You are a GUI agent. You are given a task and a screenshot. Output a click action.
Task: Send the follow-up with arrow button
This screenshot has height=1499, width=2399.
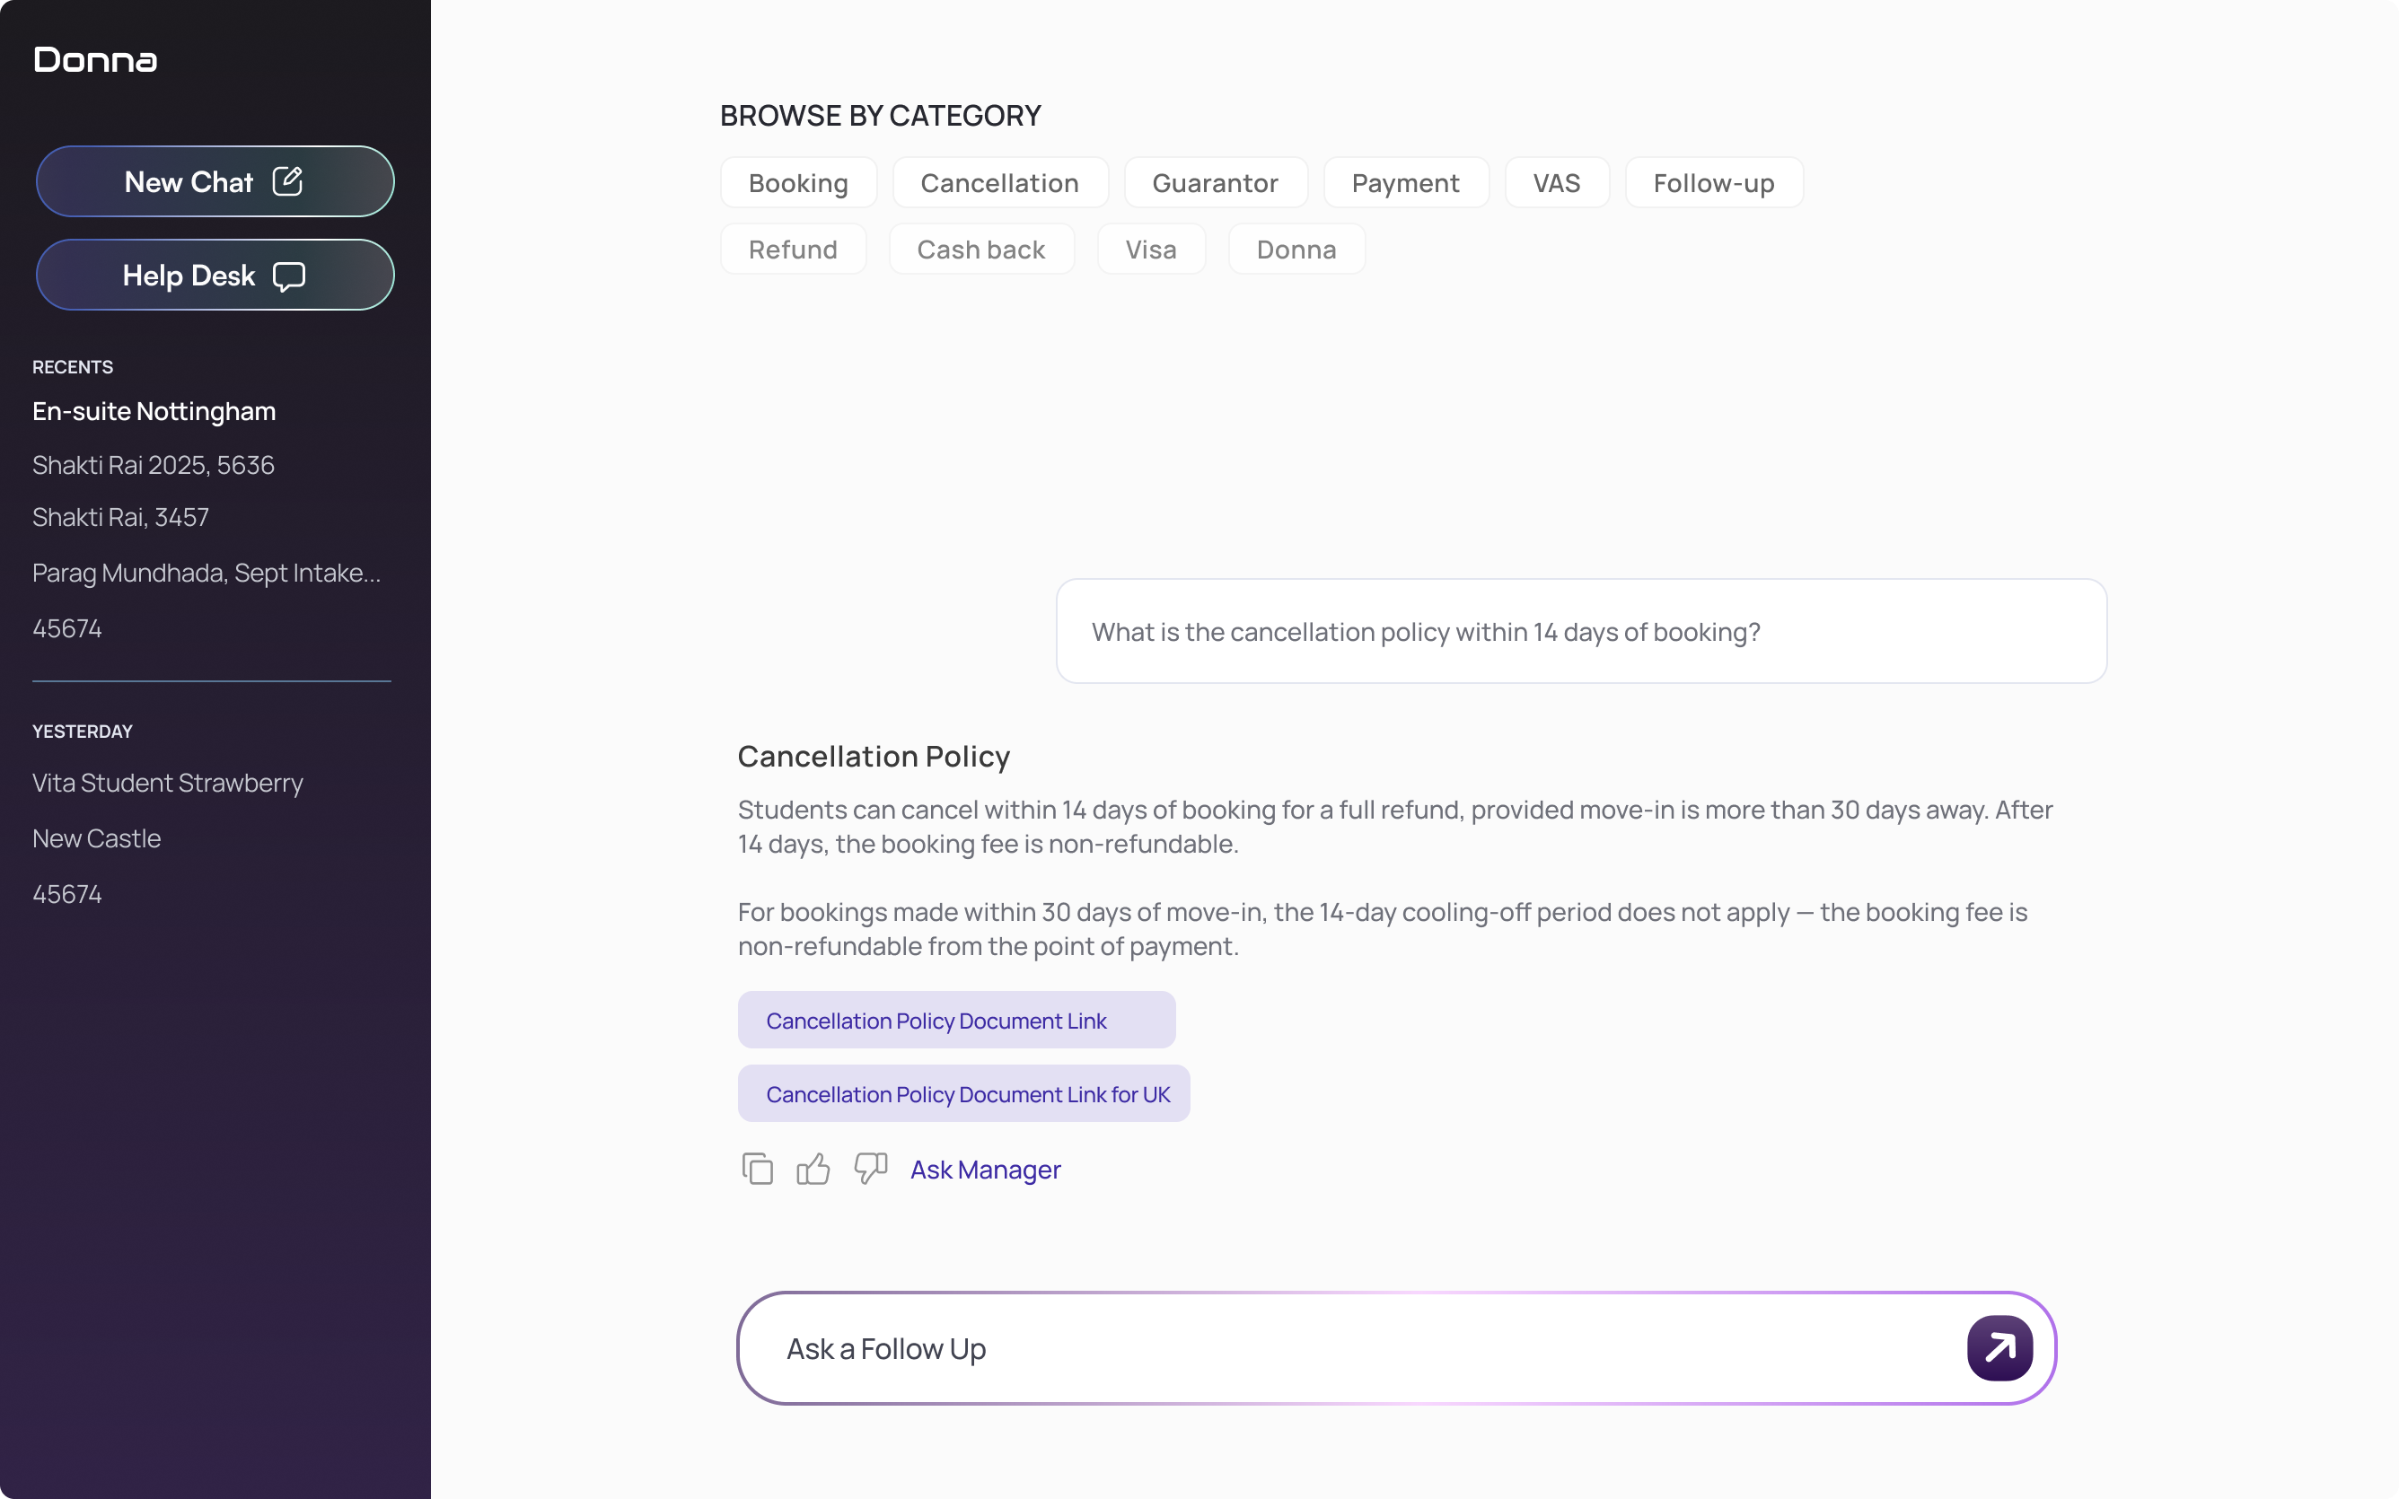[x=1999, y=1348]
